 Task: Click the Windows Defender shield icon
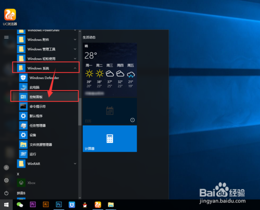coord(23,78)
